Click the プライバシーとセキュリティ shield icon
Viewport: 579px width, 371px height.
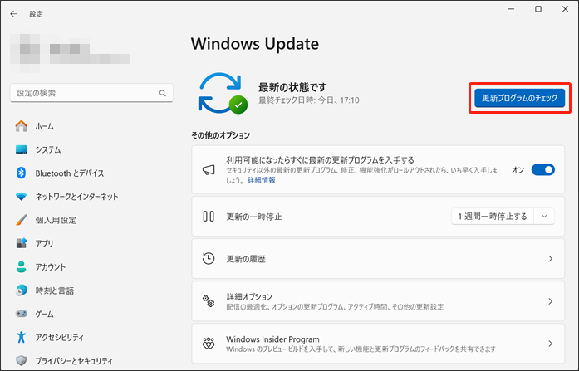point(22,360)
